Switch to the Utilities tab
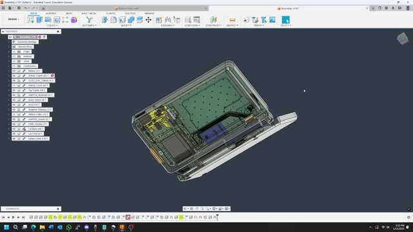The image size is (413, 232). [x=130, y=14]
